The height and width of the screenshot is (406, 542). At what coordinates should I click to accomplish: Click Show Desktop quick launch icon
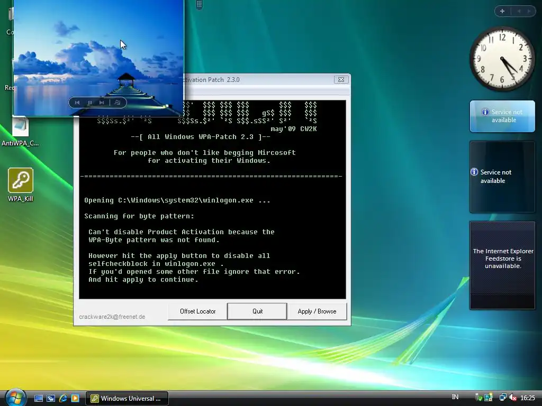click(38, 398)
